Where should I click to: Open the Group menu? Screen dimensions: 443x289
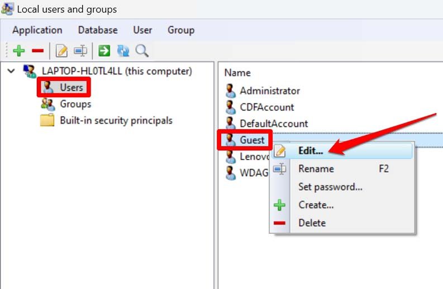(181, 30)
